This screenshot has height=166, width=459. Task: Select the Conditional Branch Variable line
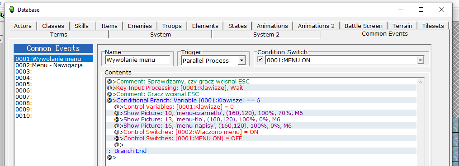pos(261,101)
